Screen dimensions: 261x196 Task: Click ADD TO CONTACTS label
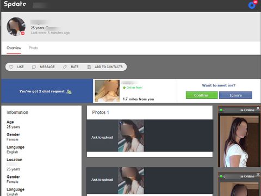pos(109,67)
